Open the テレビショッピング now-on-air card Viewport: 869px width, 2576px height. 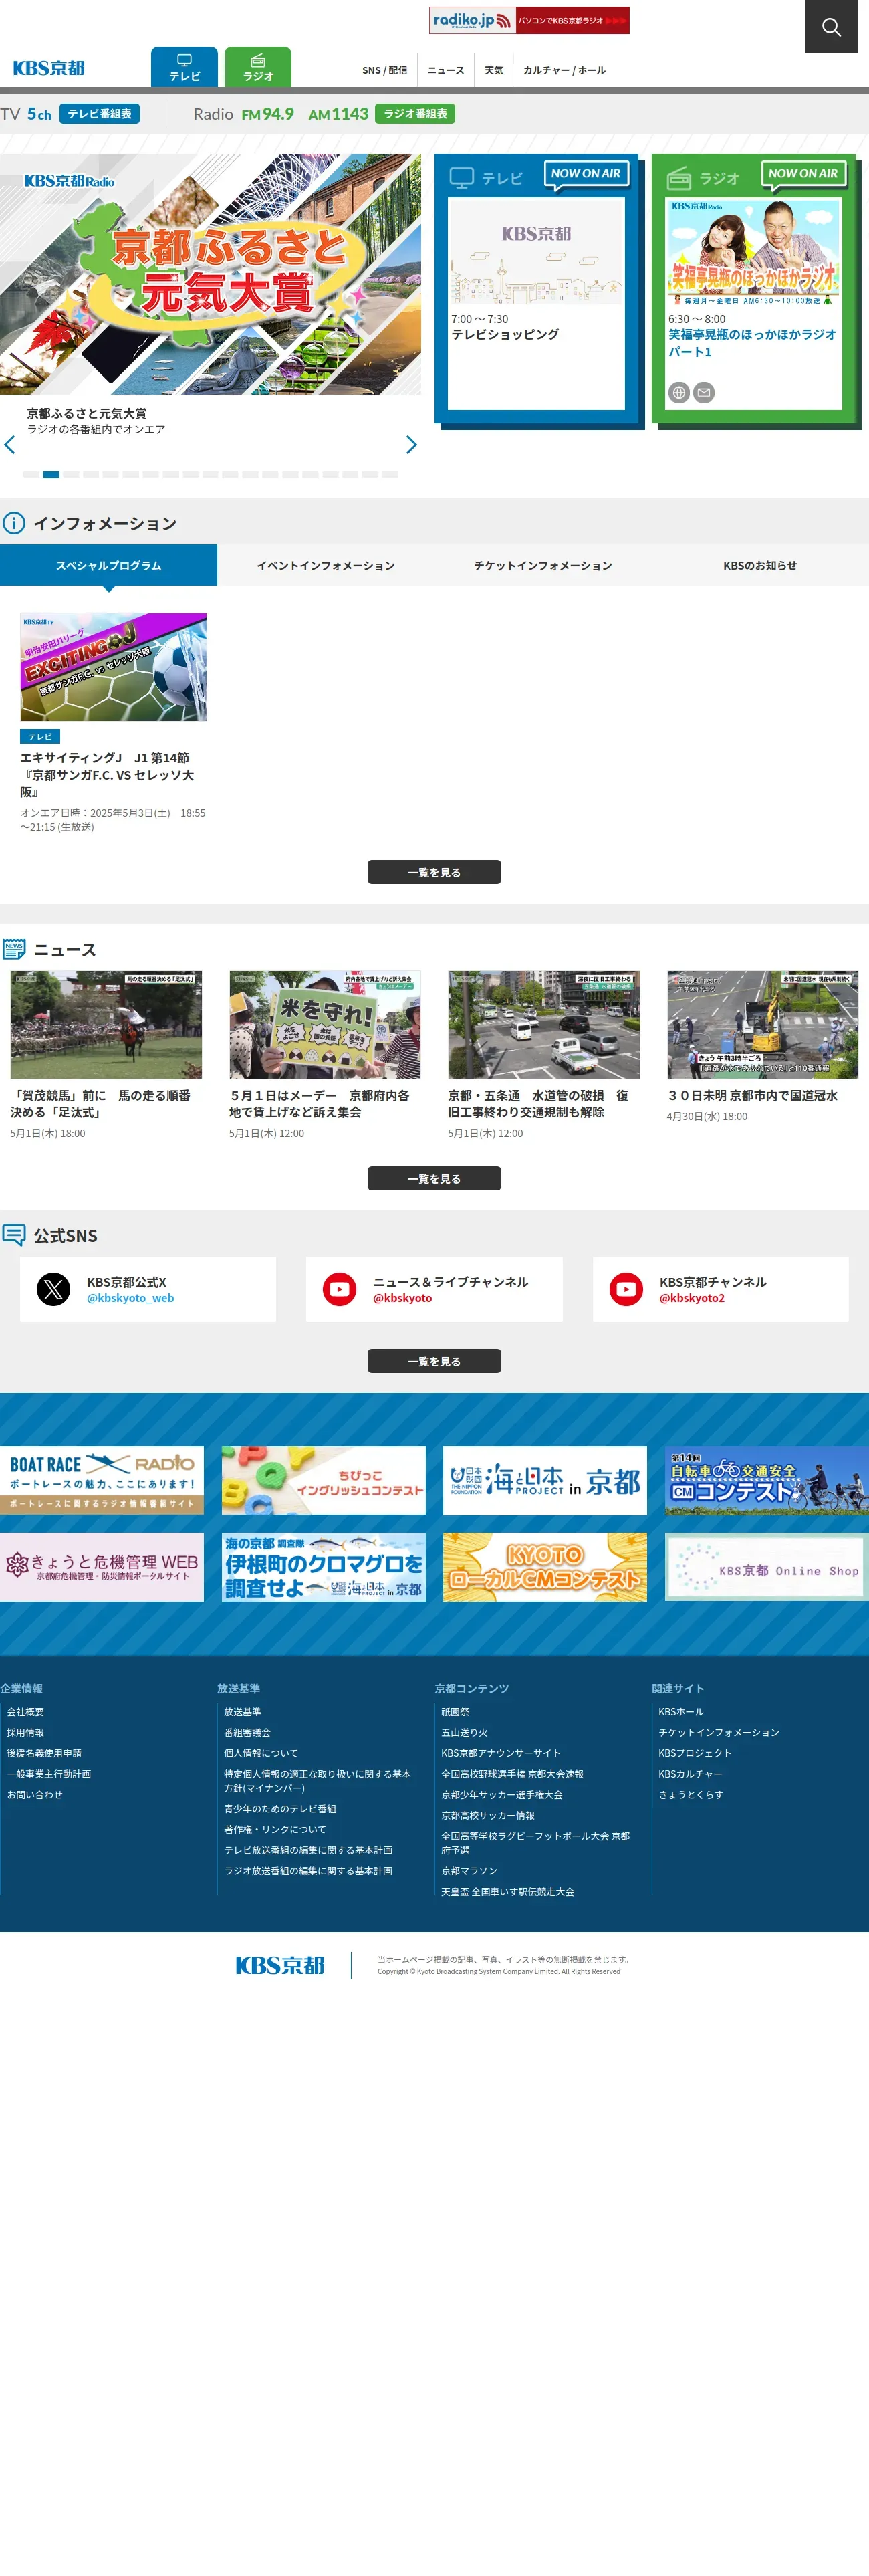536,303
